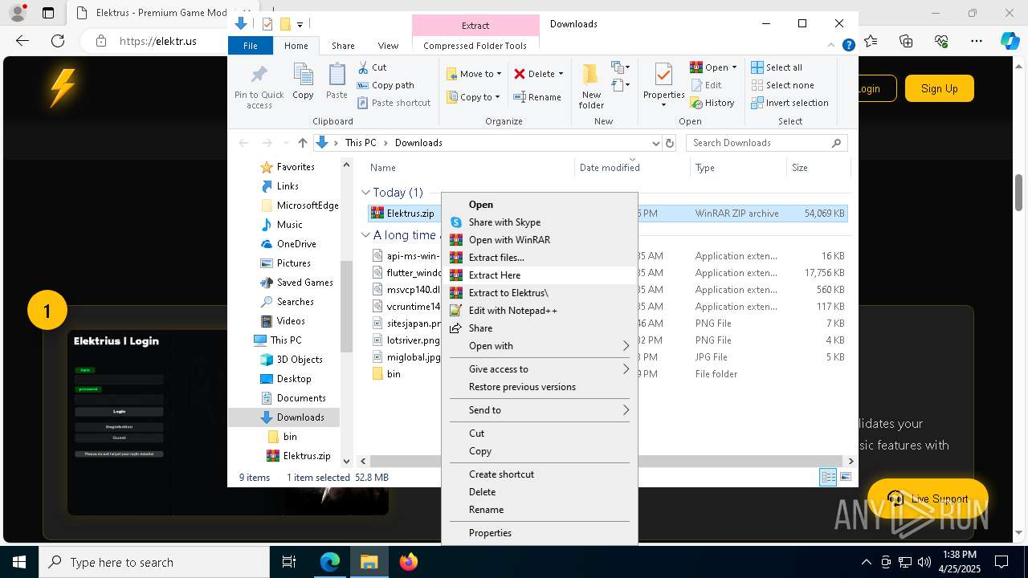Screen dimensions: 1028x578
Task: Collapse the Today (1) group
Action: (x=365, y=193)
